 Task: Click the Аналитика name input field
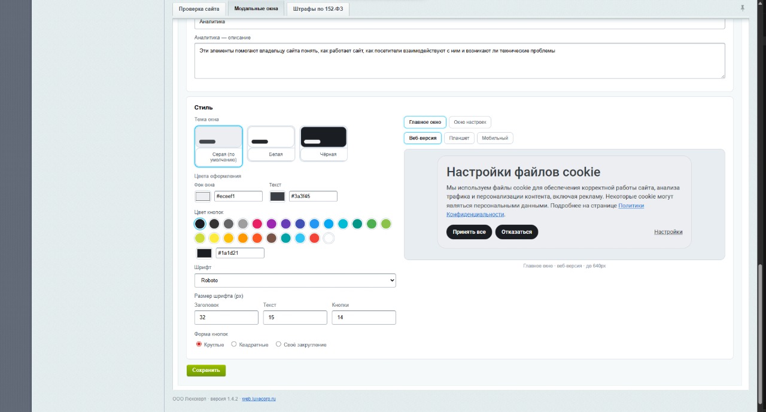click(x=460, y=23)
